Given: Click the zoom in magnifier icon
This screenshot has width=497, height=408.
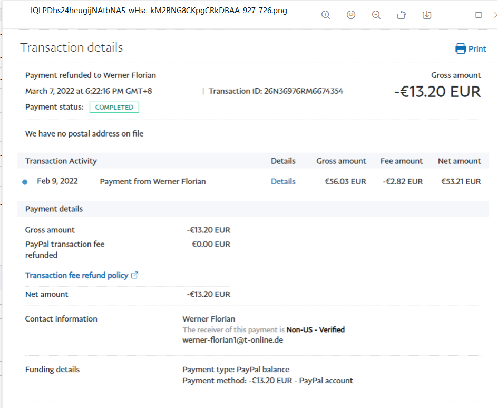Looking at the screenshot, I should [x=326, y=15].
